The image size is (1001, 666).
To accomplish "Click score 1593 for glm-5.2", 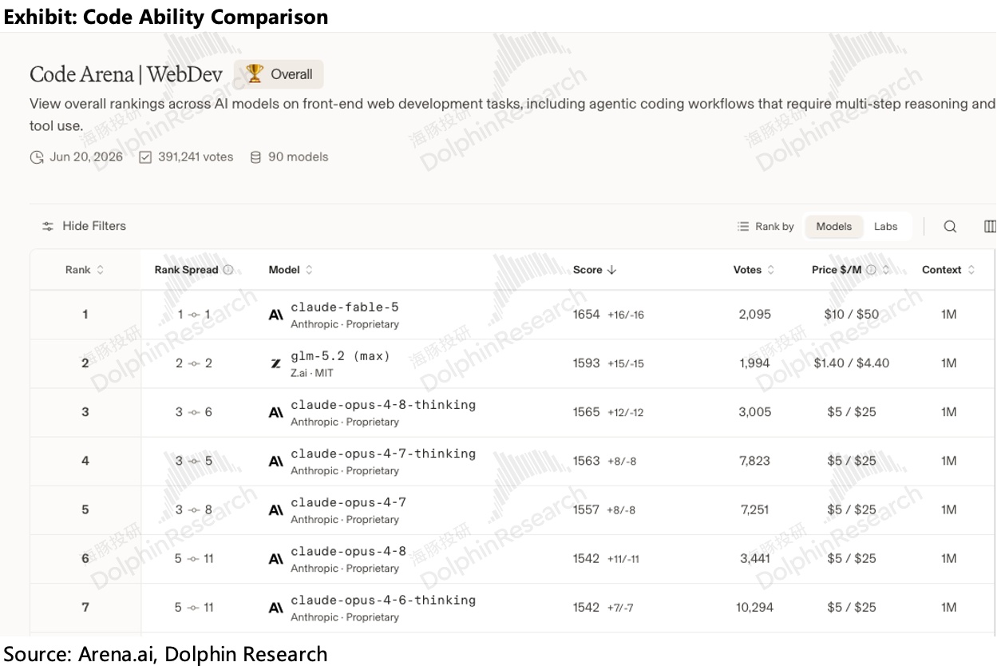I will pos(586,363).
